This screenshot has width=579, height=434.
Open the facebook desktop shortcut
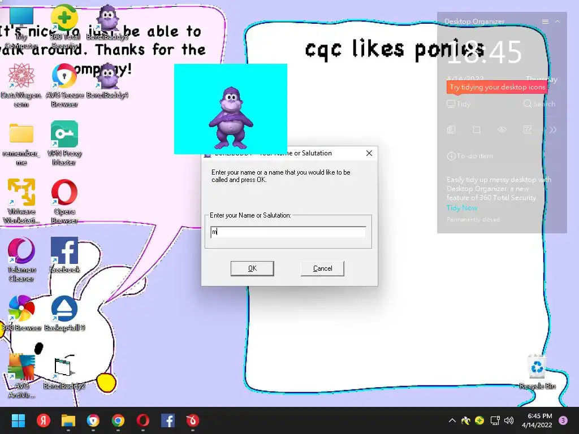[64, 255]
